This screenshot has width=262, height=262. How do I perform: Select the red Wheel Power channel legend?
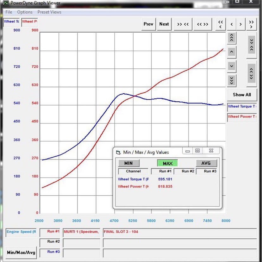click(x=242, y=116)
